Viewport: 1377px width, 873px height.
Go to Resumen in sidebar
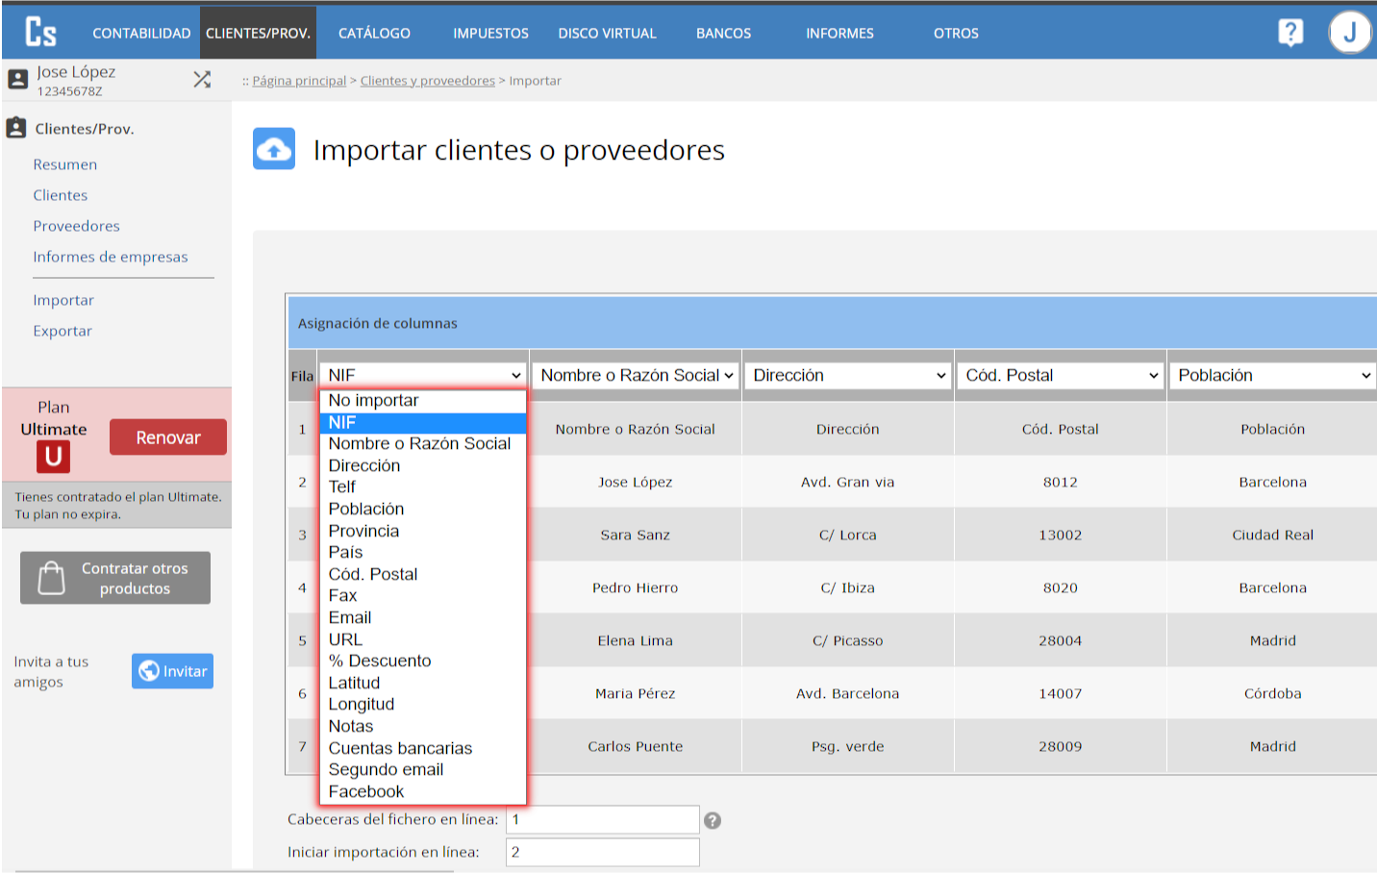coord(64,164)
